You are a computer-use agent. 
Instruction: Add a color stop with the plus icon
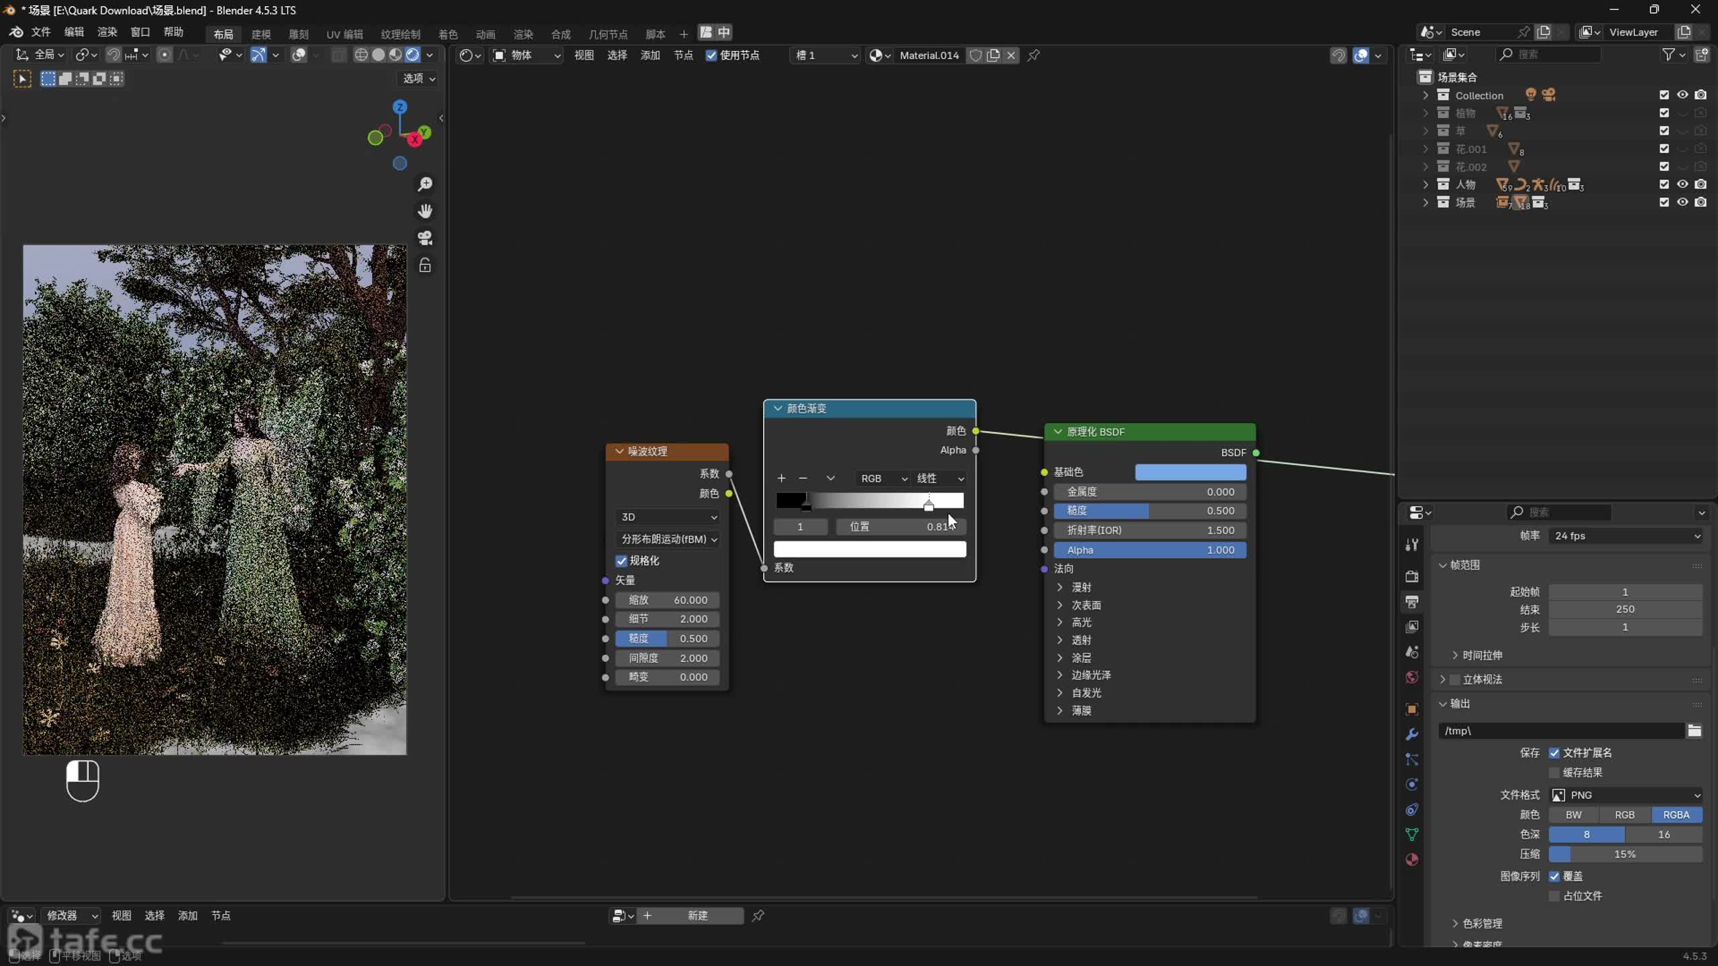pyautogui.click(x=781, y=478)
